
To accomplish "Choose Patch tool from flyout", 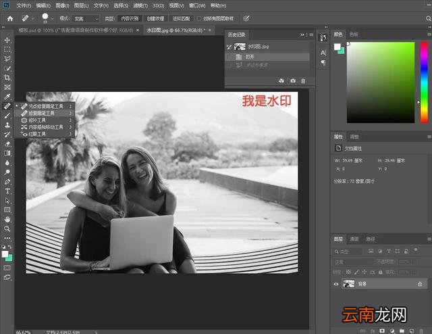I will click(x=45, y=120).
